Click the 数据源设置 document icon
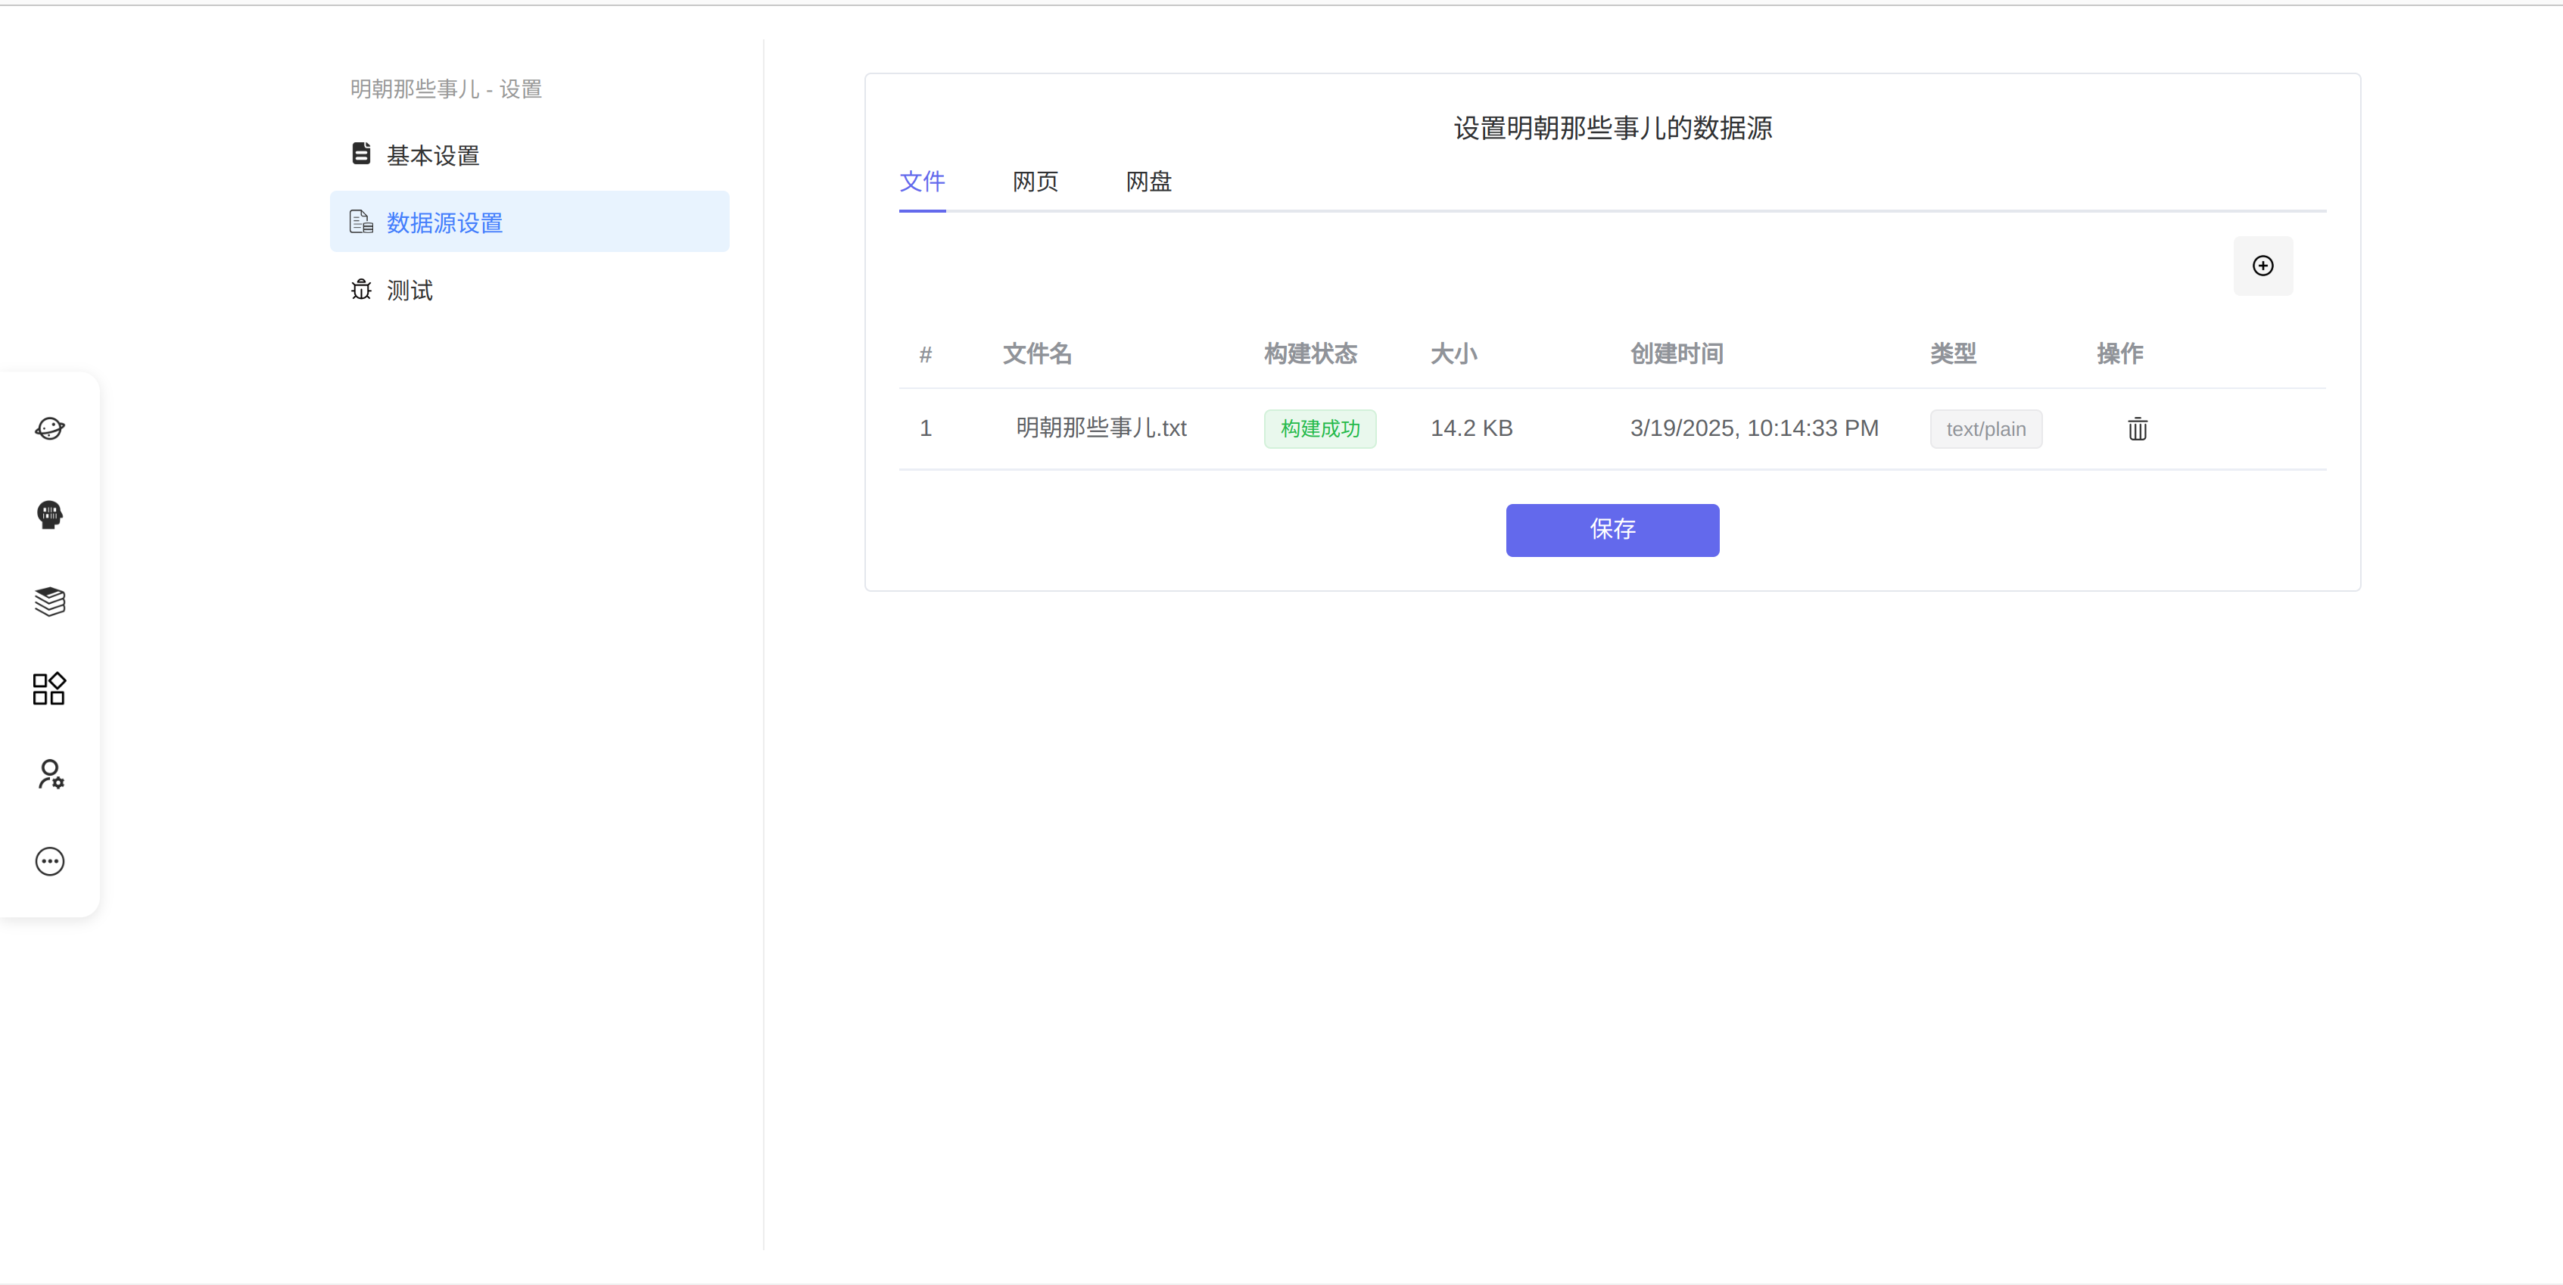 361,222
